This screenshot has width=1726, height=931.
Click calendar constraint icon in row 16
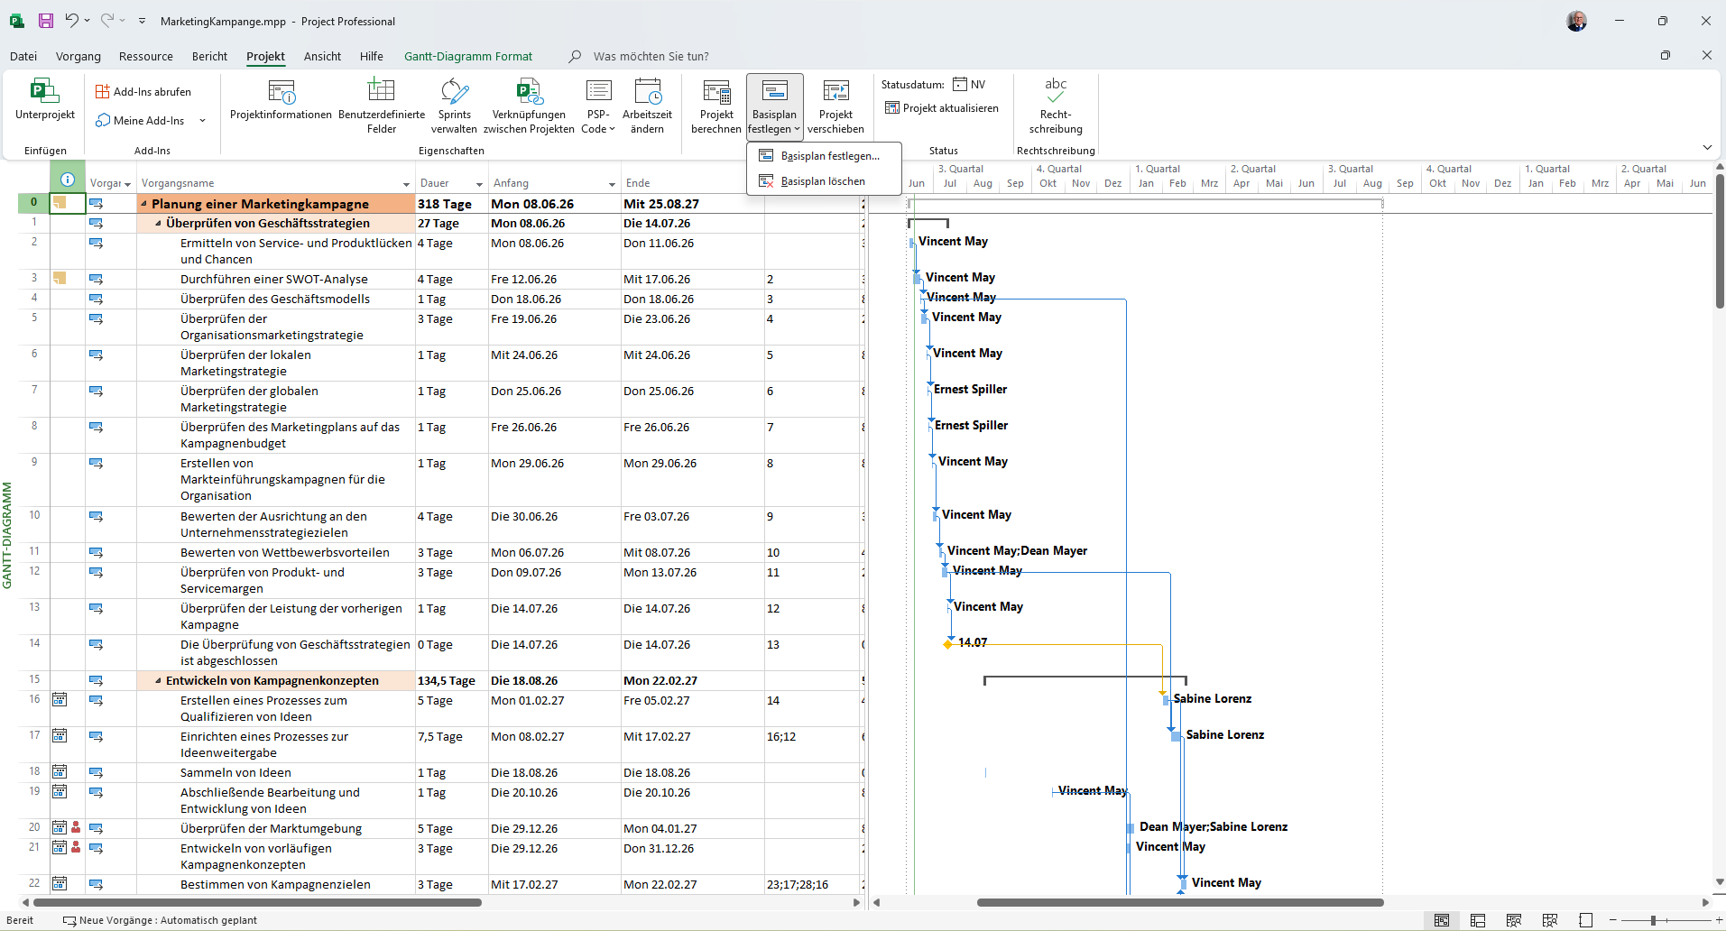(60, 699)
